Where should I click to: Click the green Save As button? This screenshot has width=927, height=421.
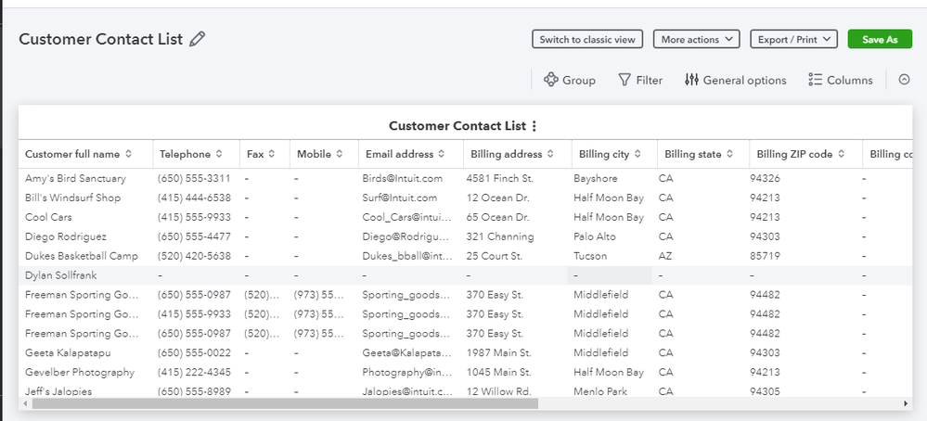880,39
